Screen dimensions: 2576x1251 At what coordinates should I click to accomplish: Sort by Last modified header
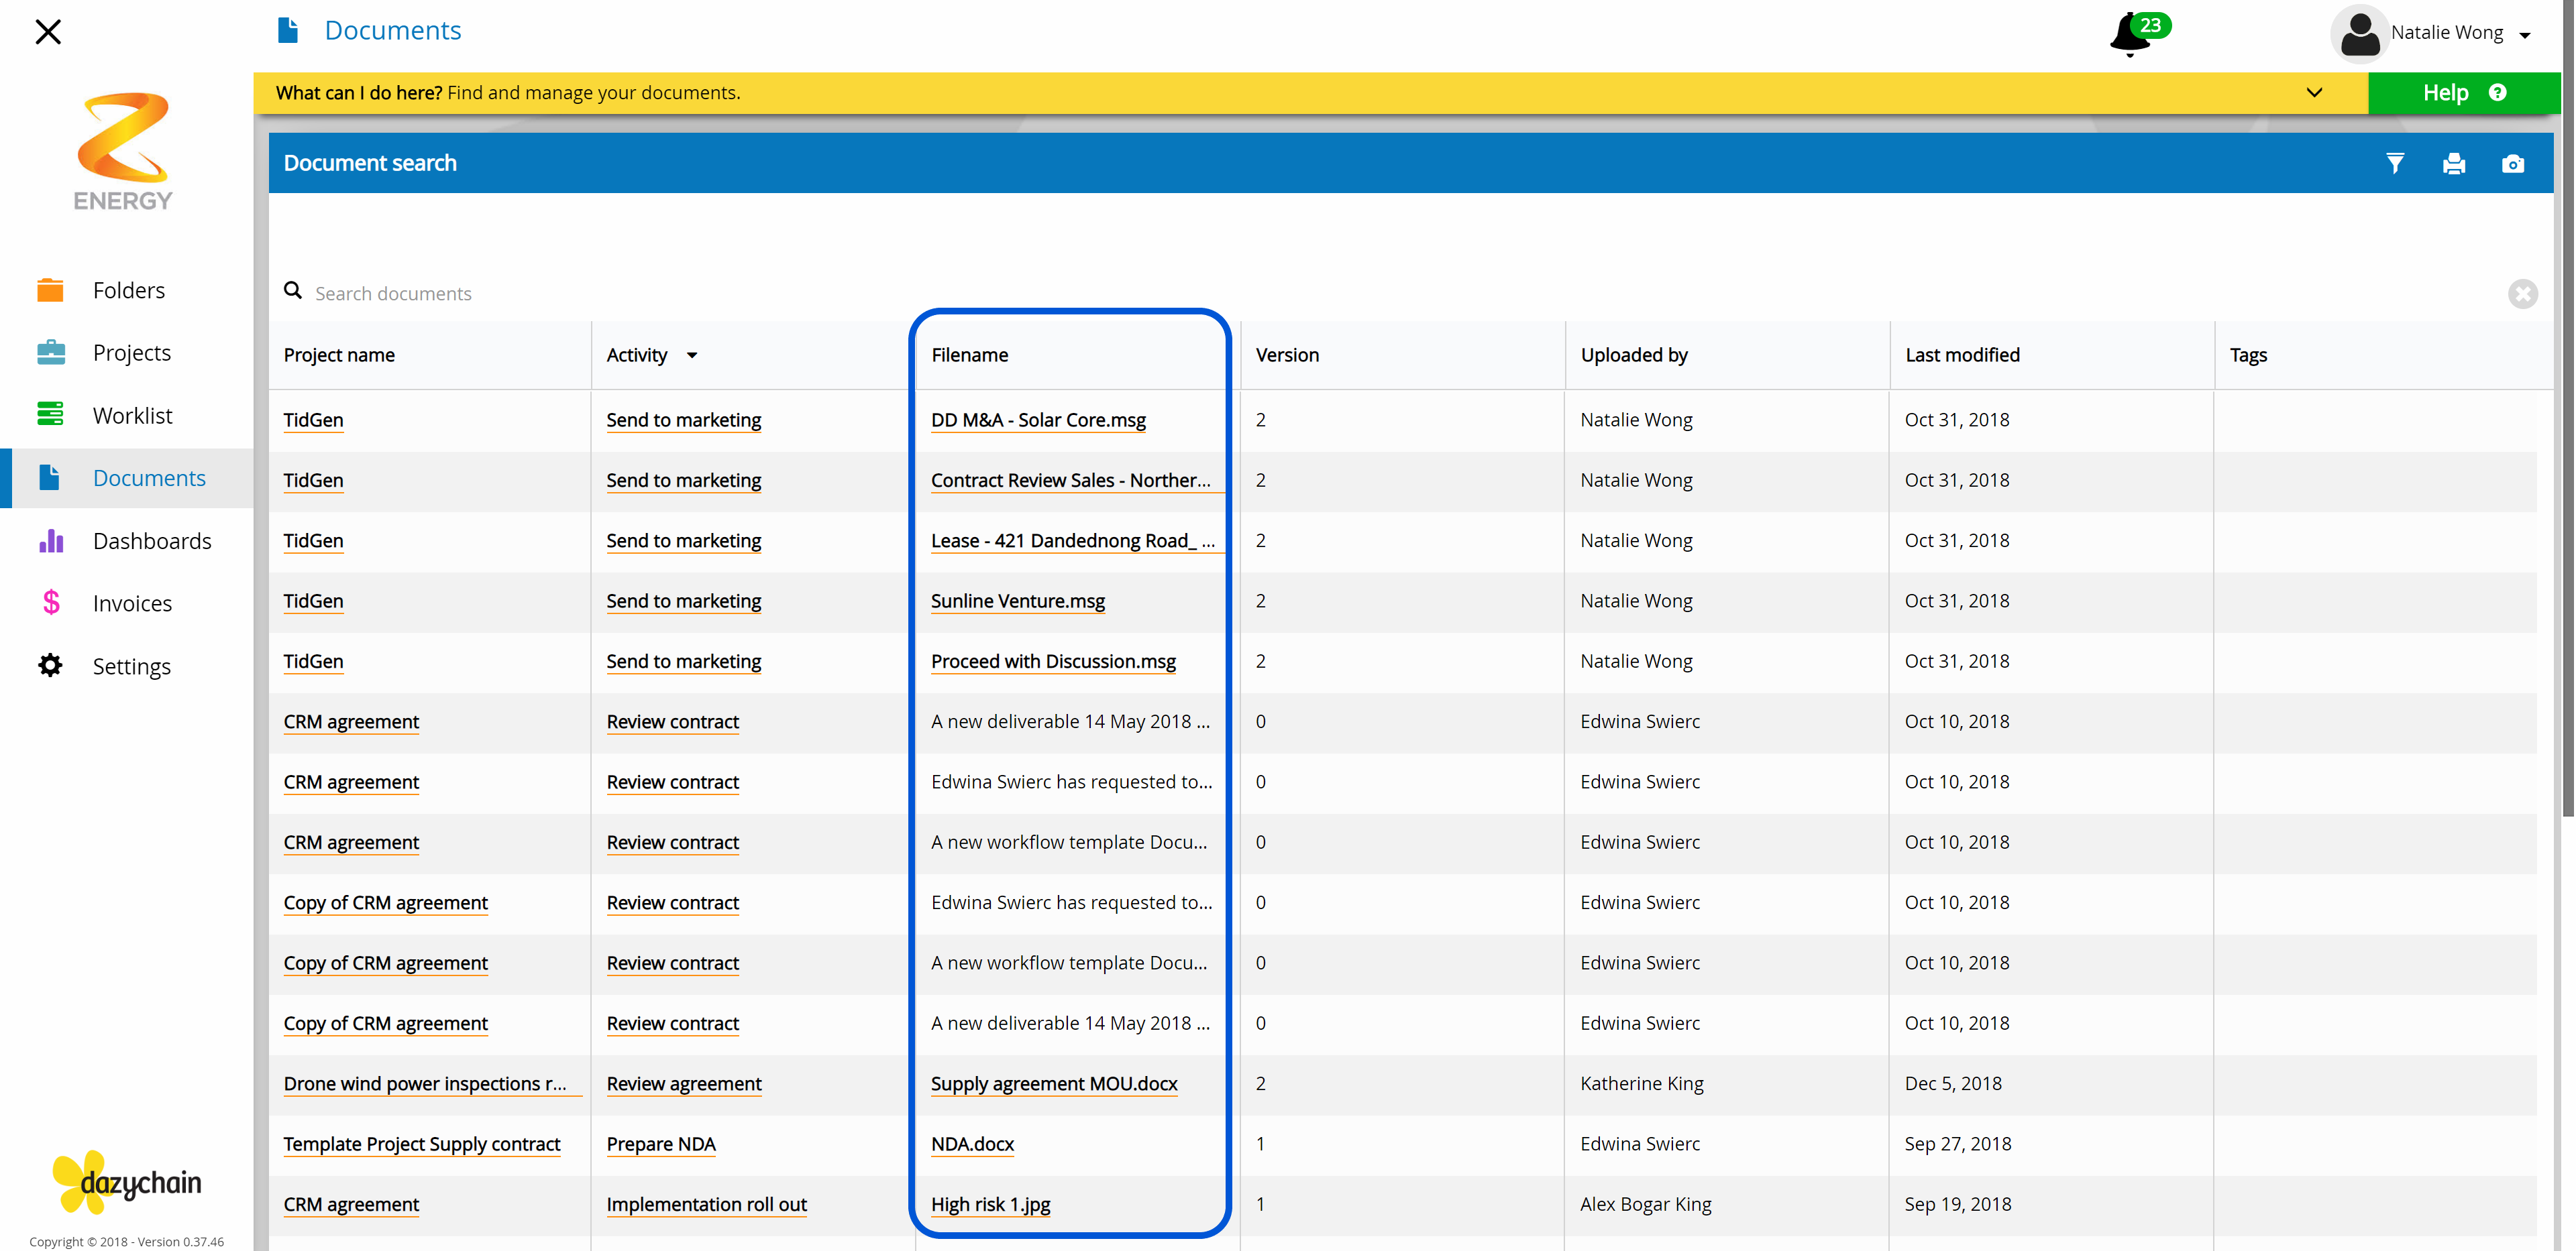click(x=1962, y=356)
